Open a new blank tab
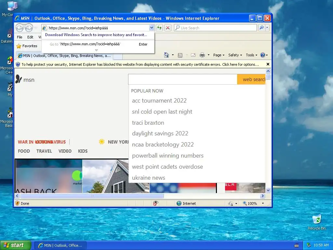 click(x=118, y=56)
